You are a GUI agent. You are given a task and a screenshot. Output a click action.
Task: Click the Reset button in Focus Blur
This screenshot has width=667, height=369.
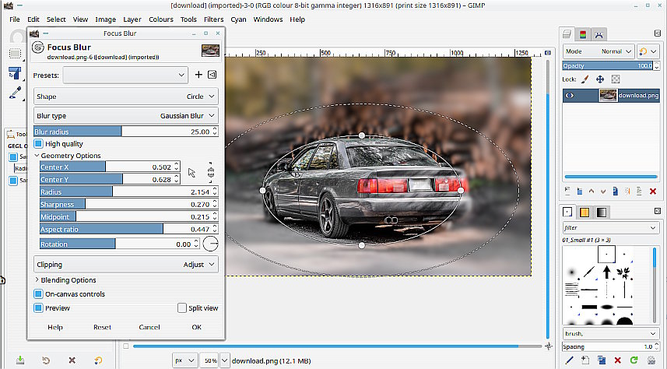pyautogui.click(x=102, y=327)
